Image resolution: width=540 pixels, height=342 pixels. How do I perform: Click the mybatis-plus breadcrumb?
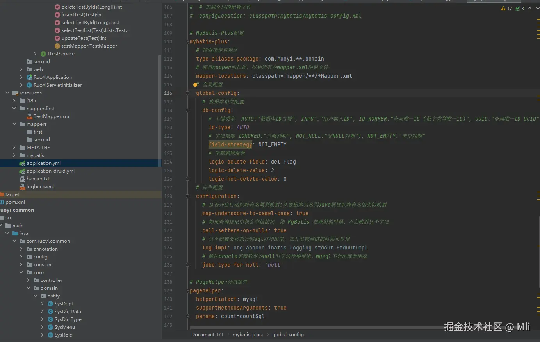pyautogui.click(x=248, y=335)
